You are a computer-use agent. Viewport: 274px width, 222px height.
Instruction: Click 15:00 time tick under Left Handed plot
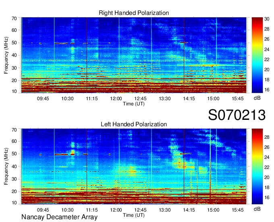214,210
